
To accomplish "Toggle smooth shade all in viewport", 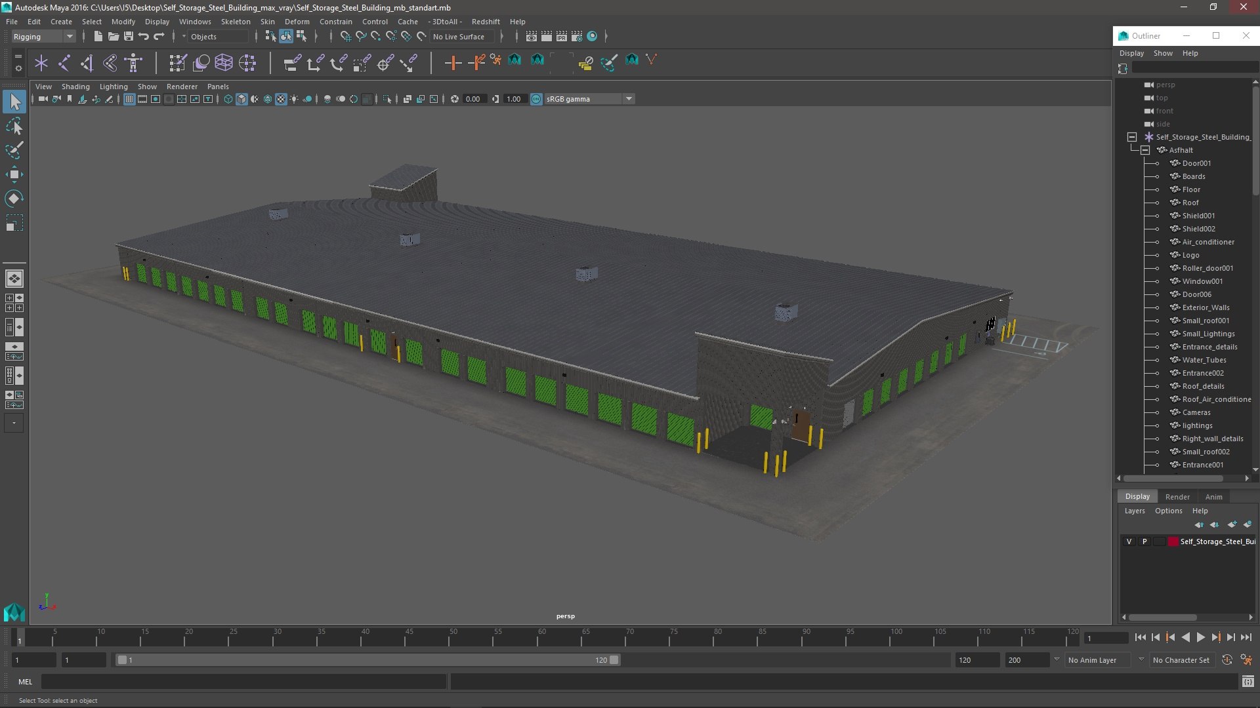I will (241, 99).
